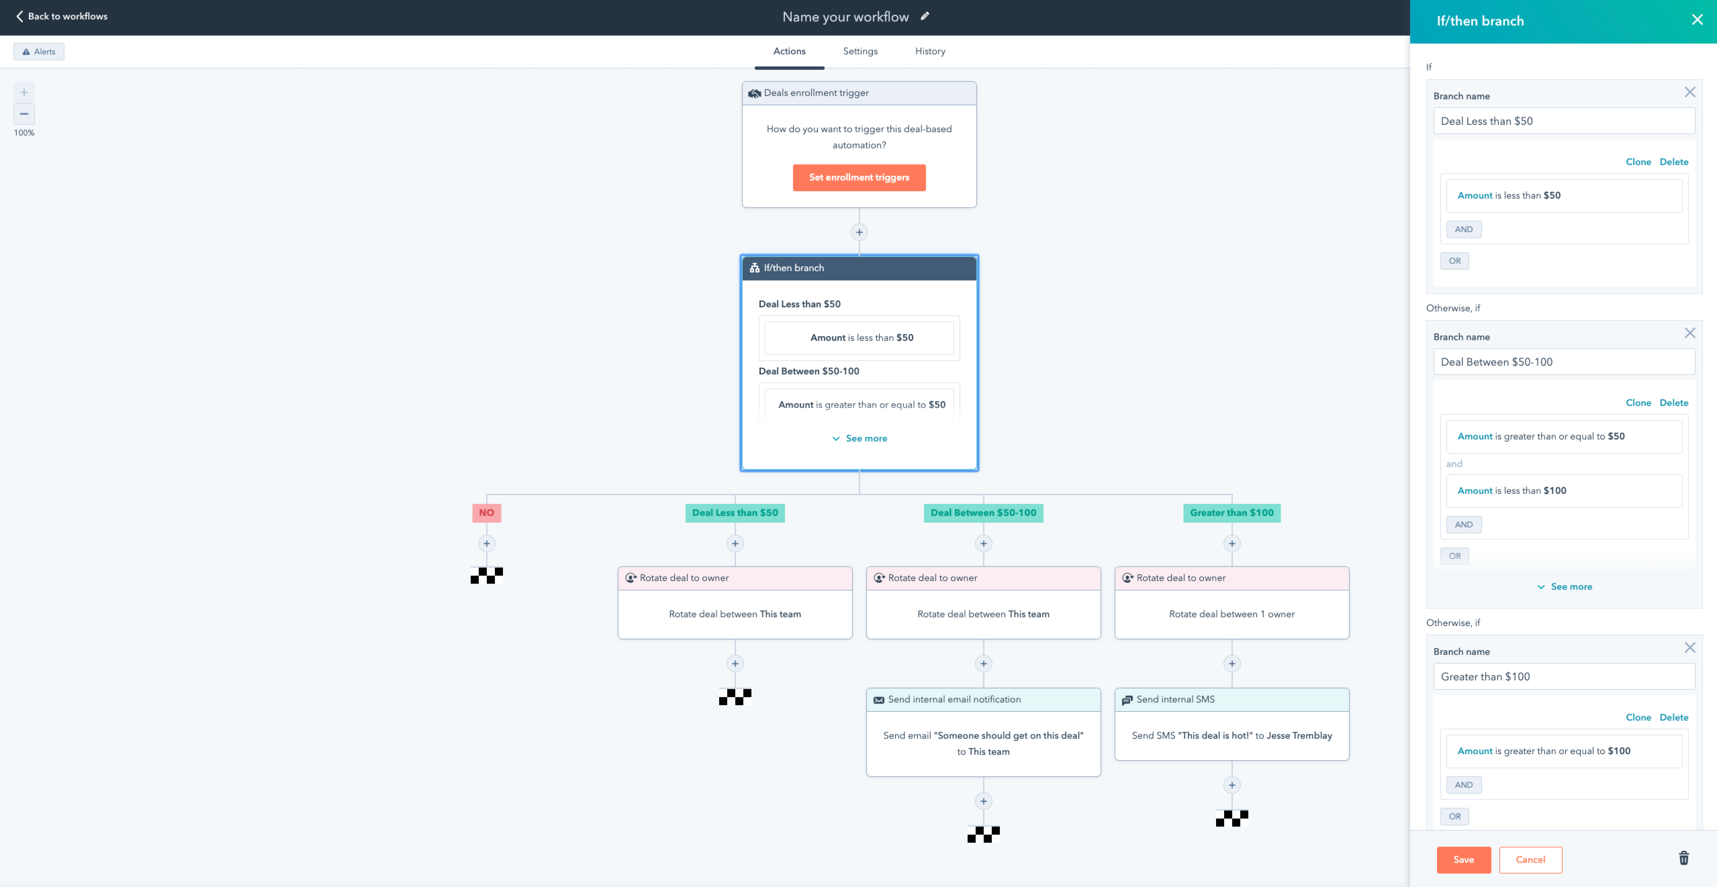Select the Actions tab

tap(789, 52)
